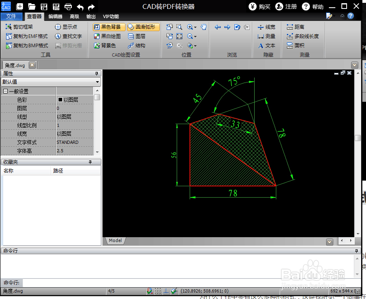Click the drawing canvas vertical scrollbar thumb
This screenshot has height=299, width=366.
tap(358, 138)
